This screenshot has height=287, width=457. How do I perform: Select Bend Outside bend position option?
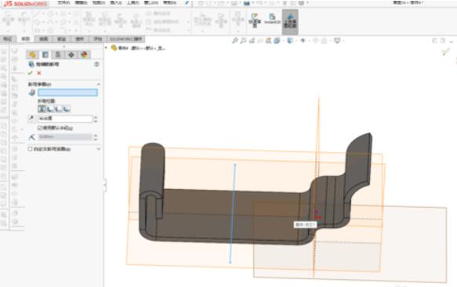[67, 109]
